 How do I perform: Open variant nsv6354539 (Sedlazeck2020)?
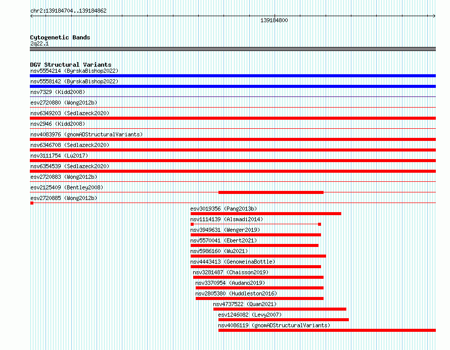pyautogui.click(x=70, y=166)
